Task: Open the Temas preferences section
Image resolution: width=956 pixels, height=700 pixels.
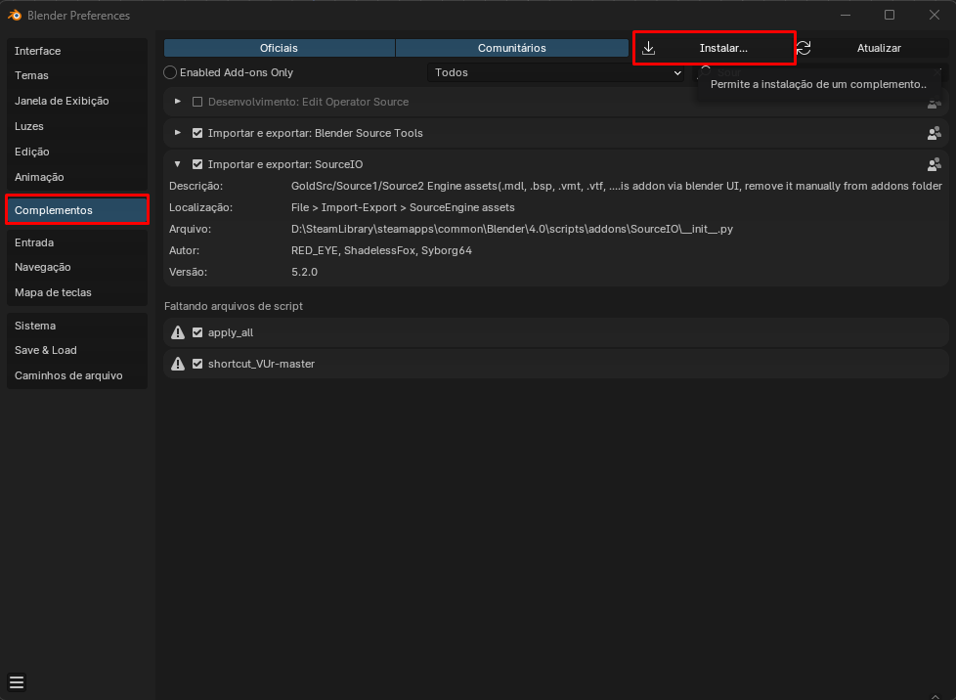Action: [77, 75]
